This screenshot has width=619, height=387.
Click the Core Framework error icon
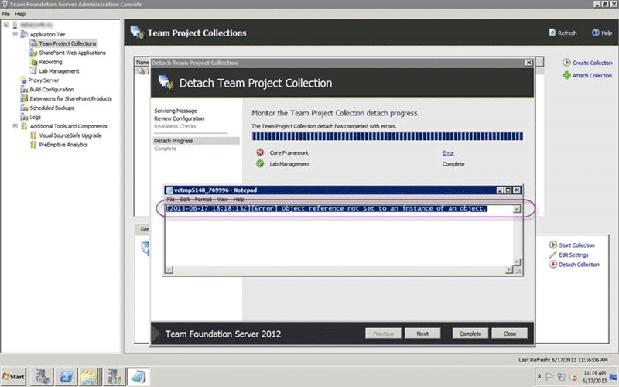tap(260, 152)
